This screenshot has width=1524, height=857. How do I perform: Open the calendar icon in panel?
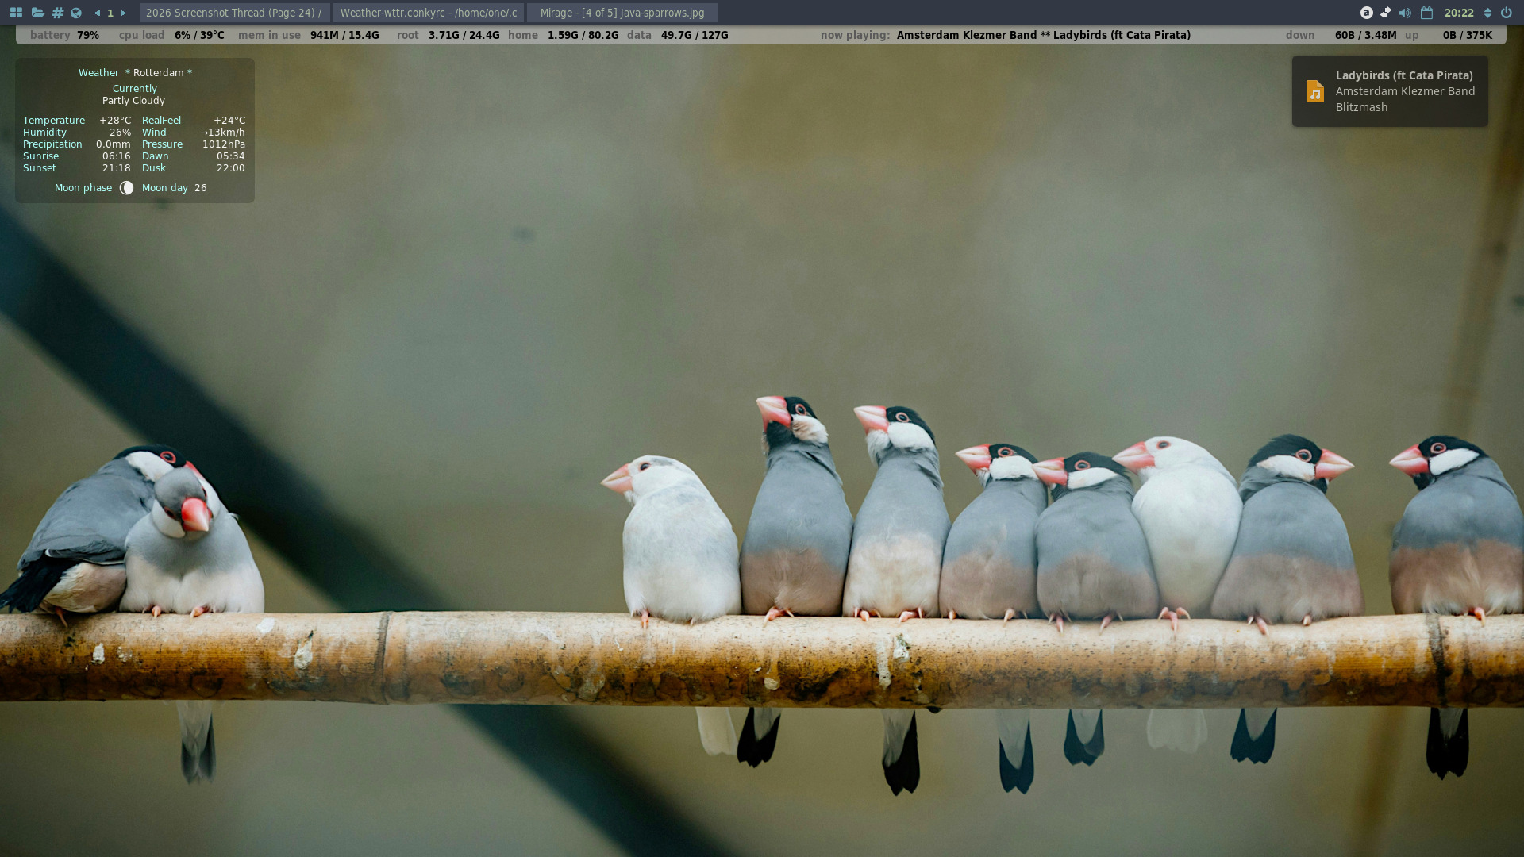[x=1426, y=13]
